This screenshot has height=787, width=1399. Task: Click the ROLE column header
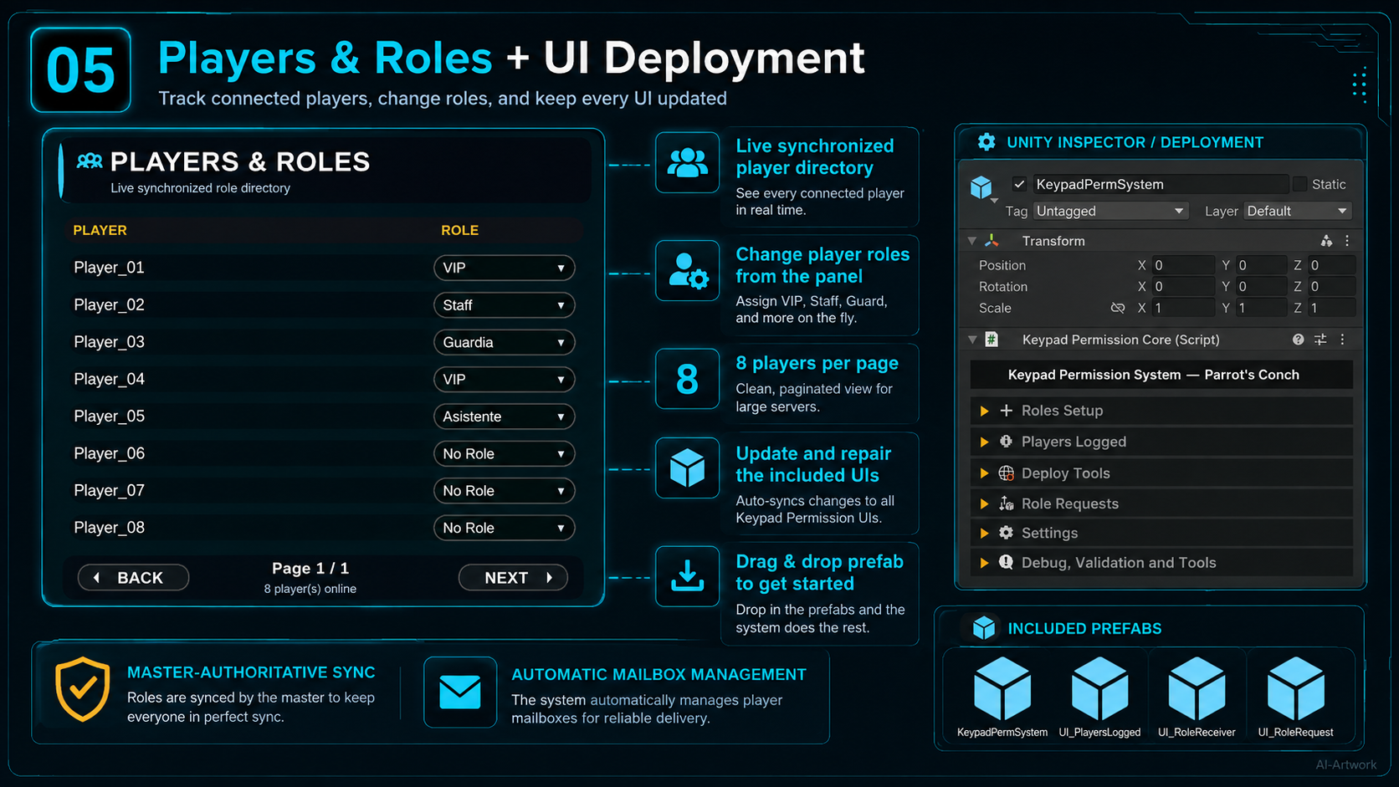click(459, 230)
